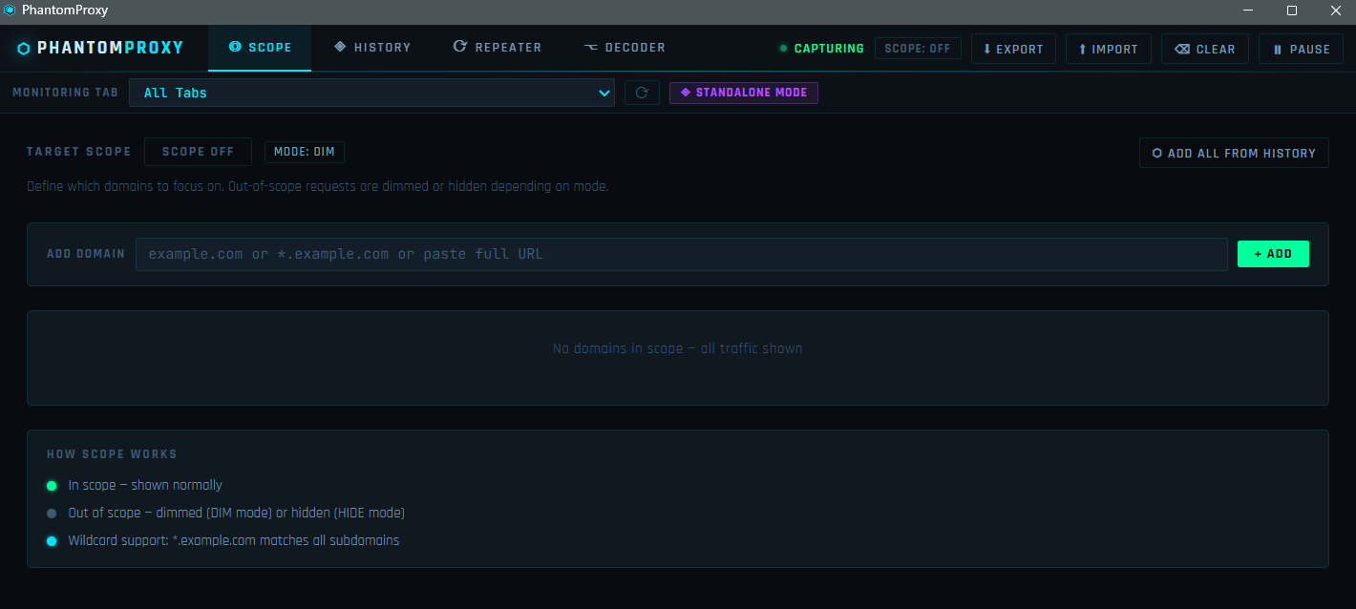Viewport: 1356px width, 609px height.
Task: Toggle the Scope Off target scope button
Action: point(198,152)
